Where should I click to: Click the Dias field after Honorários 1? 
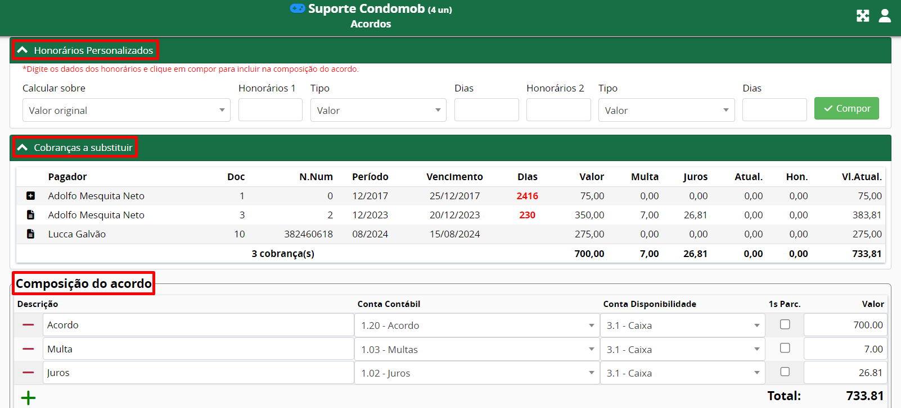click(486, 110)
